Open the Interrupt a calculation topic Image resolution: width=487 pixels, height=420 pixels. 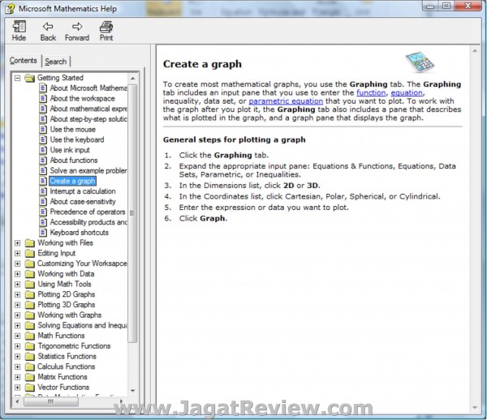82,191
